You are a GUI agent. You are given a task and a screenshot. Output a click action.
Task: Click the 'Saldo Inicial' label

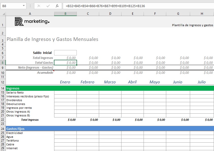pos(42,53)
